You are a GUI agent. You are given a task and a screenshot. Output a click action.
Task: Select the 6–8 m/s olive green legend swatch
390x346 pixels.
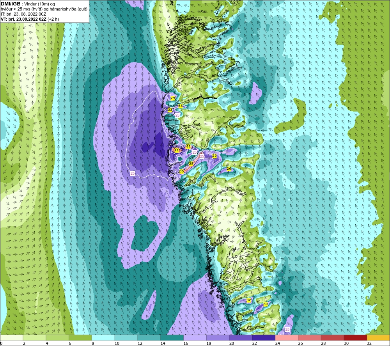(x=80, y=337)
